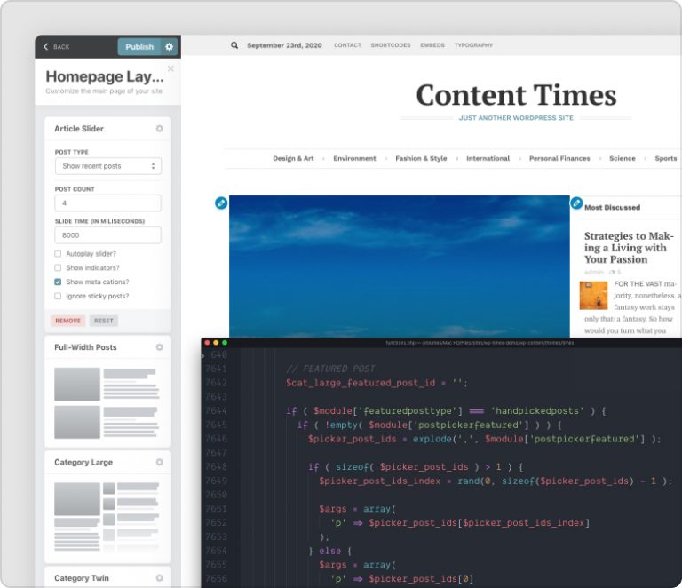This screenshot has height=588, width=682.
Task: Open the Full-Width Posts settings gear
Action: pos(160,347)
